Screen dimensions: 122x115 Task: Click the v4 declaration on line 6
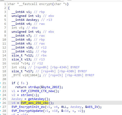coord(28,24)
